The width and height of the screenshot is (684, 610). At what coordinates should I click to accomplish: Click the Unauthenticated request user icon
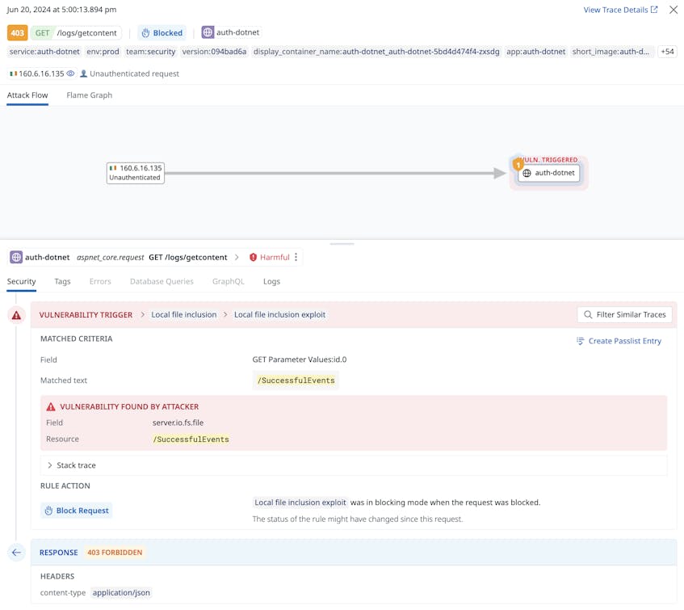pos(84,74)
